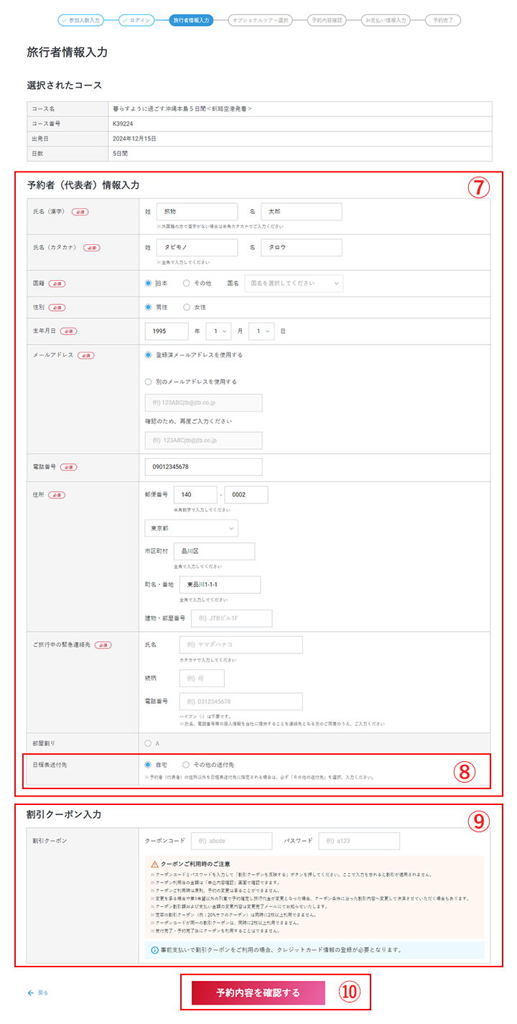Viewport: 517px width, 1024px height.
Task: Click the 電話番号 field containing 09012345678
Action: click(203, 467)
